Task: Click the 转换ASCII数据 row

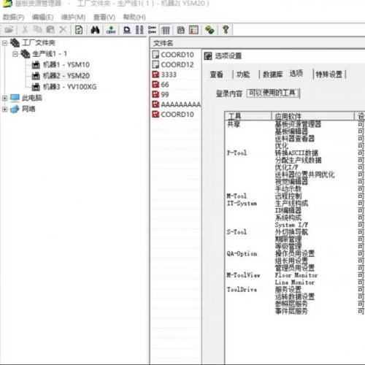Action: 296,153
